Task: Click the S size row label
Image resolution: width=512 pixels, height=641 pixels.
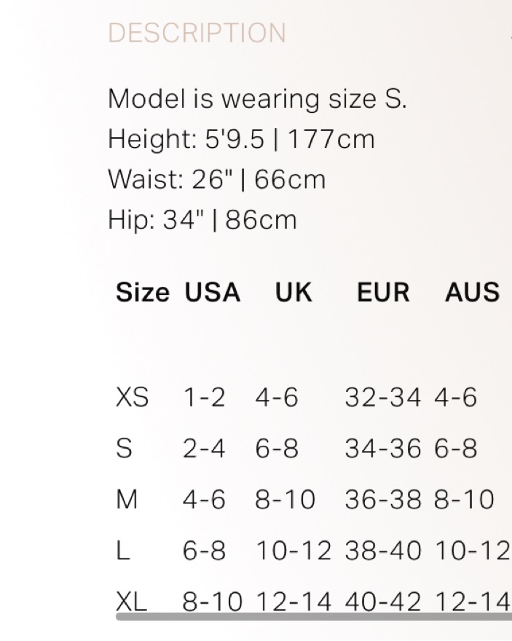Action: [125, 449]
